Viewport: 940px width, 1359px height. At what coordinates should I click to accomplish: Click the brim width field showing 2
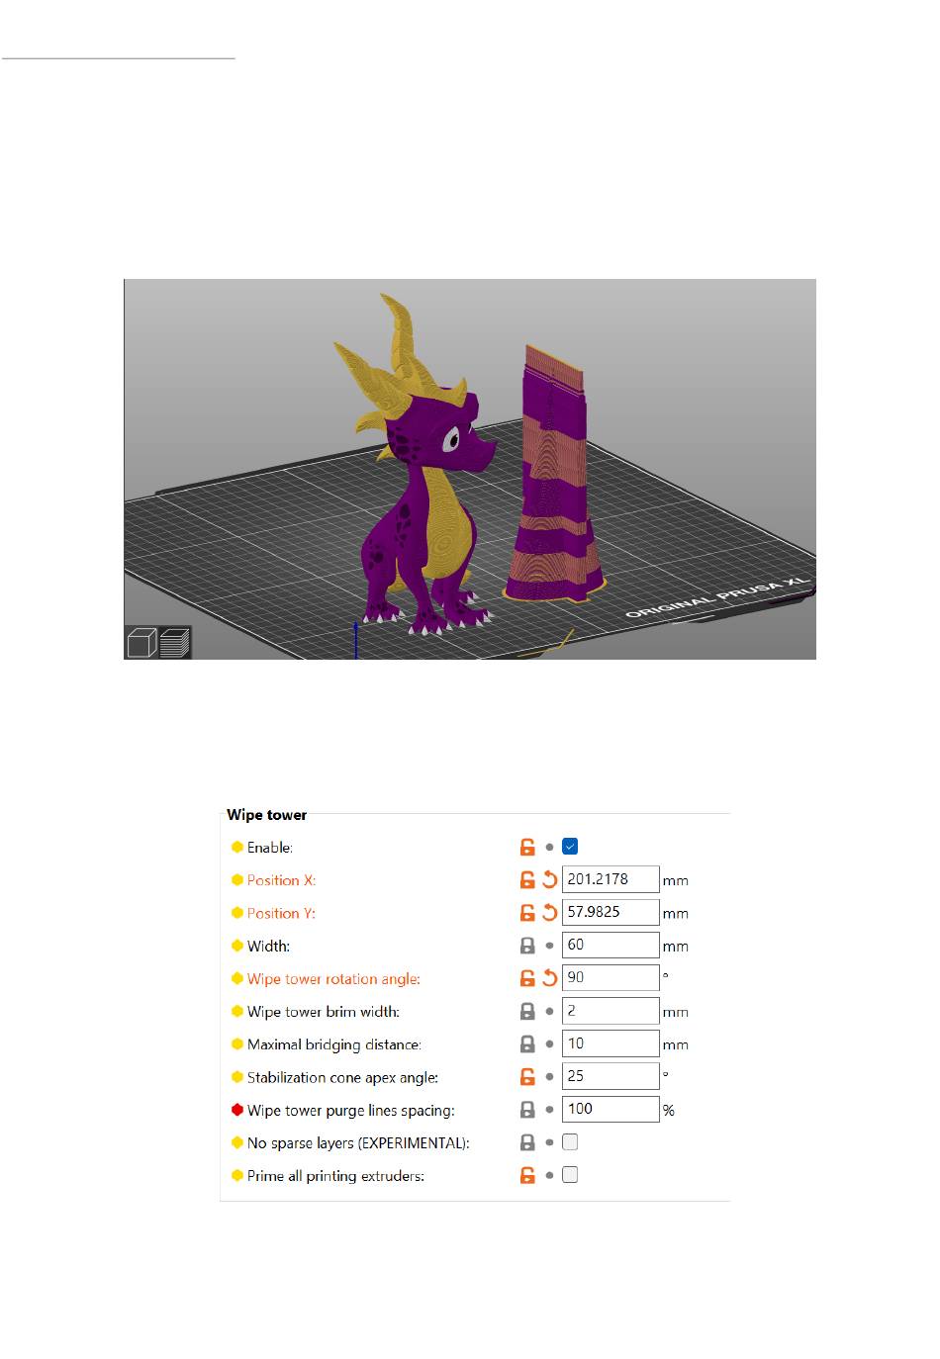(611, 1011)
